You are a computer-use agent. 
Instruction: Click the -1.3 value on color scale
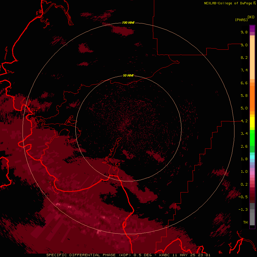click(243, 210)
